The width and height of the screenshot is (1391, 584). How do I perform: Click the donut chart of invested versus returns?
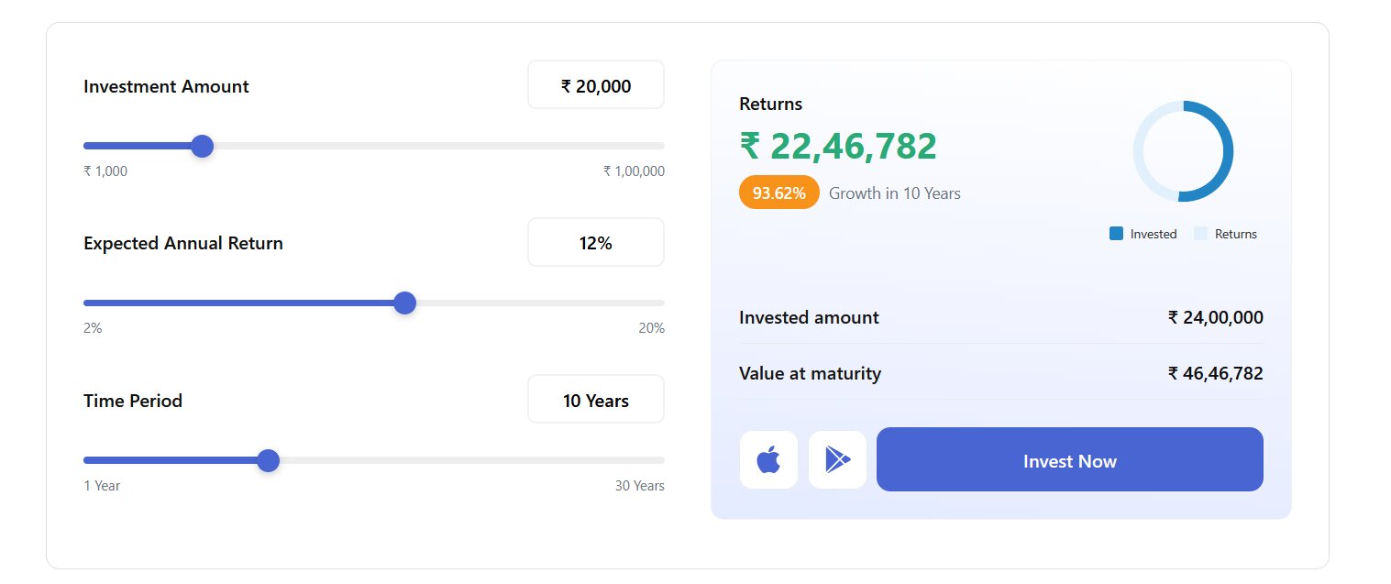1183,151
